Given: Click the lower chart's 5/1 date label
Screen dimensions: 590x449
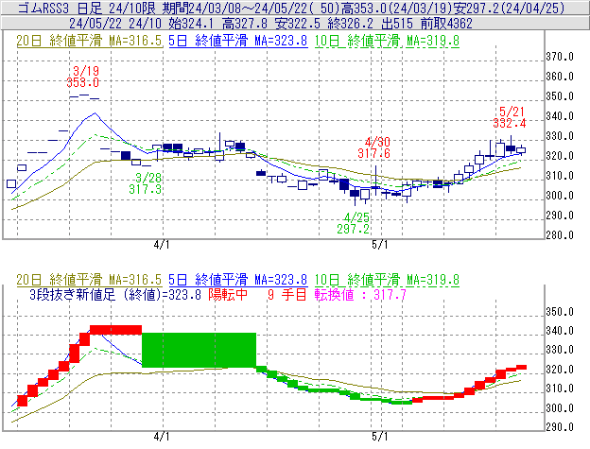Looking at the screenshot, I should (380, 437).
